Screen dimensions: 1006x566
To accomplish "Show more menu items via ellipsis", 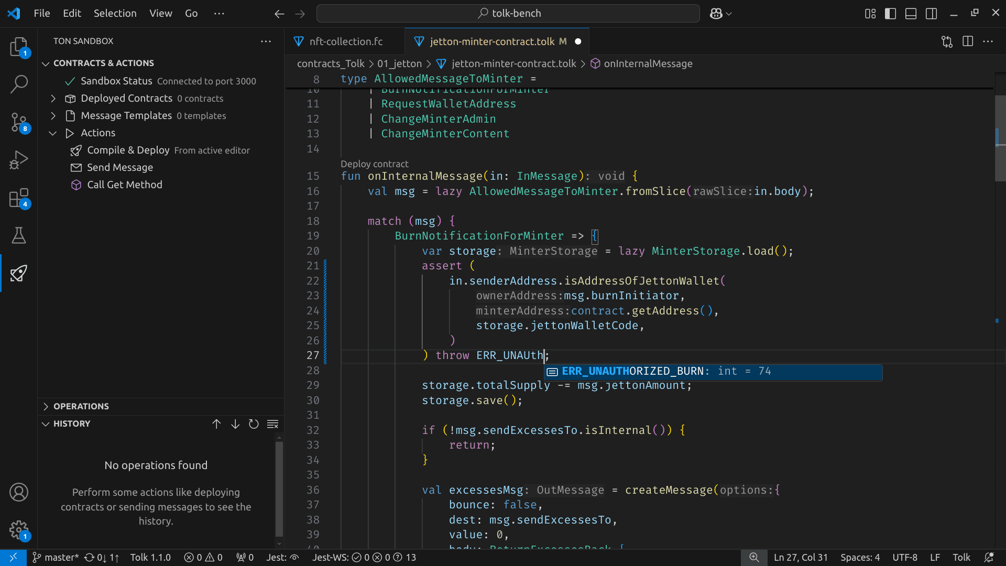I will point(220,13).
